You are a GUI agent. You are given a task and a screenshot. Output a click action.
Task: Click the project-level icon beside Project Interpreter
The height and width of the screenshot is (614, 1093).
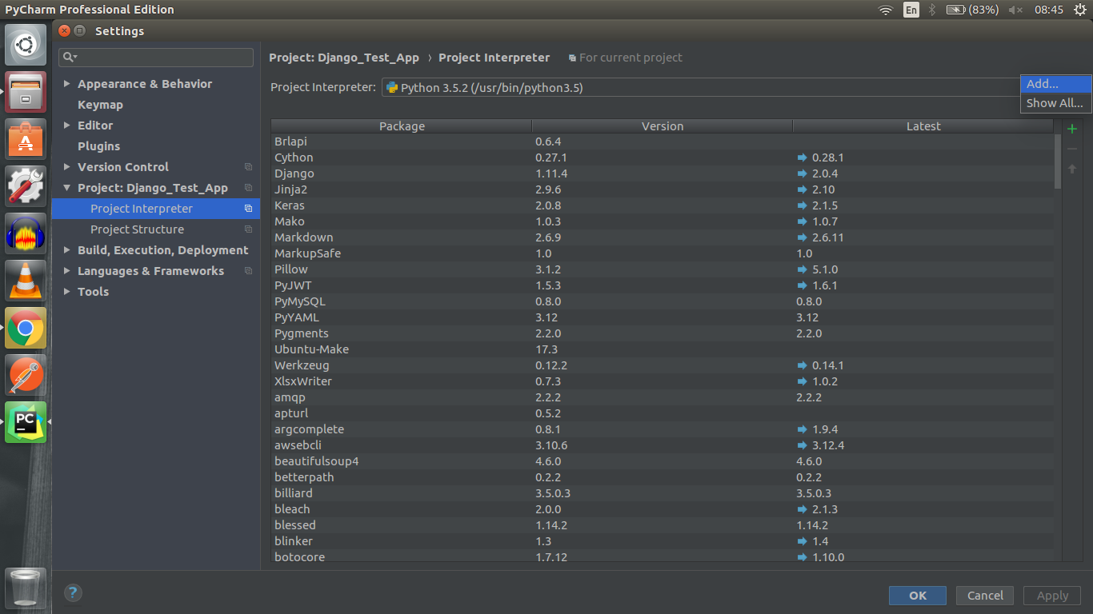[248, 209]
